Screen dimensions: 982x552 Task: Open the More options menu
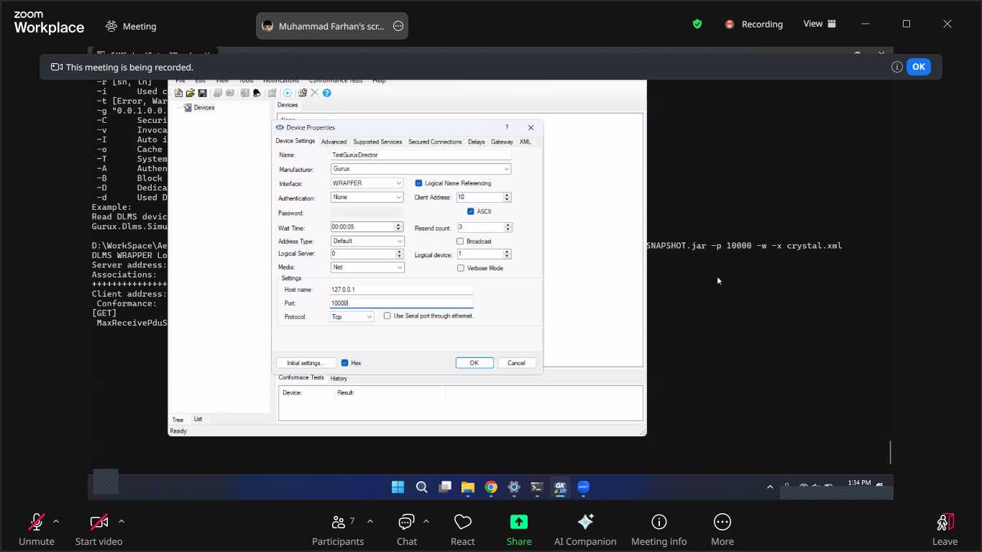pos(722,530)
